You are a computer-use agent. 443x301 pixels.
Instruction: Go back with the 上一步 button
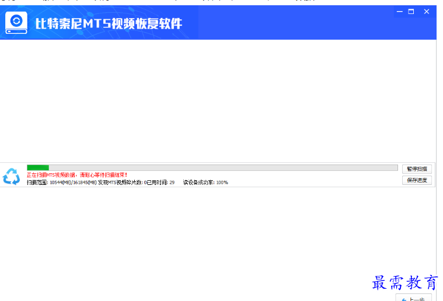point(414,298)
